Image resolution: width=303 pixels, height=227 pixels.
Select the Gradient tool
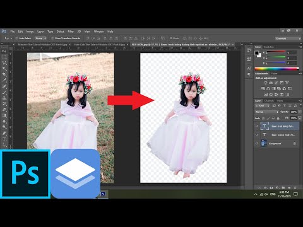[4, 115]
